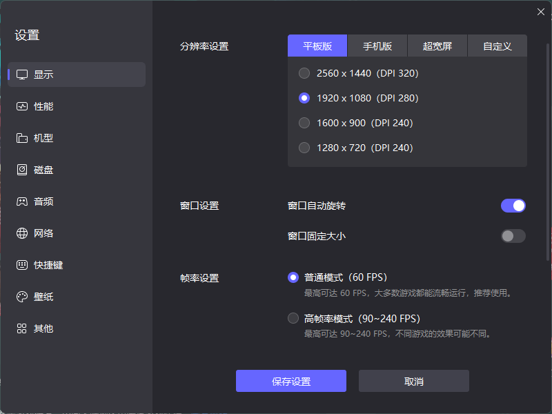Switch to the 手机版 (Phone) tab

(377, 46)
